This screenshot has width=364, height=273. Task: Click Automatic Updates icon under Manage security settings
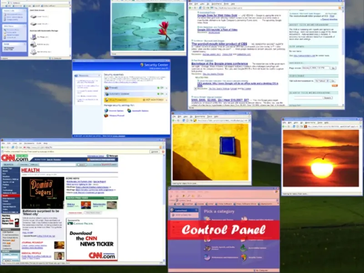[129, 111]
